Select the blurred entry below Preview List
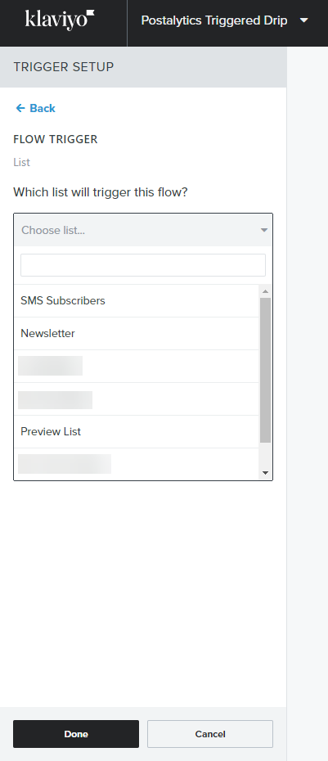Viewport: 328px width, 761px height. click(x=137, y=463)
